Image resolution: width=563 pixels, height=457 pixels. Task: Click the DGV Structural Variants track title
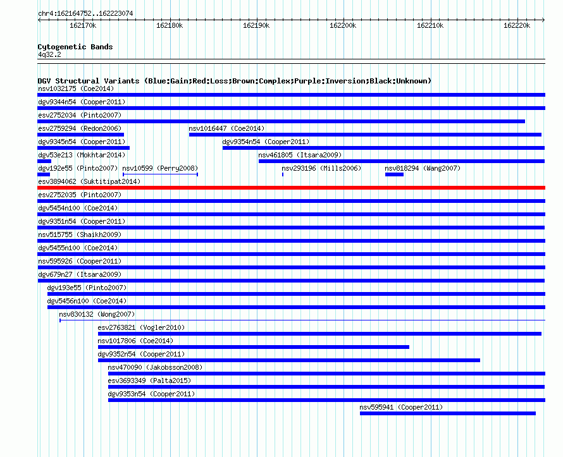coord(235,81)
